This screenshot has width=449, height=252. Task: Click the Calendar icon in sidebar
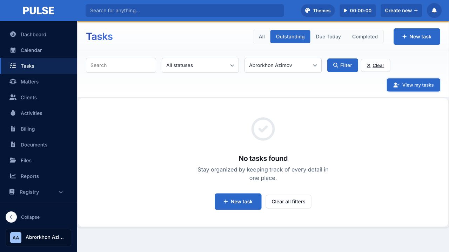point(13,50)
